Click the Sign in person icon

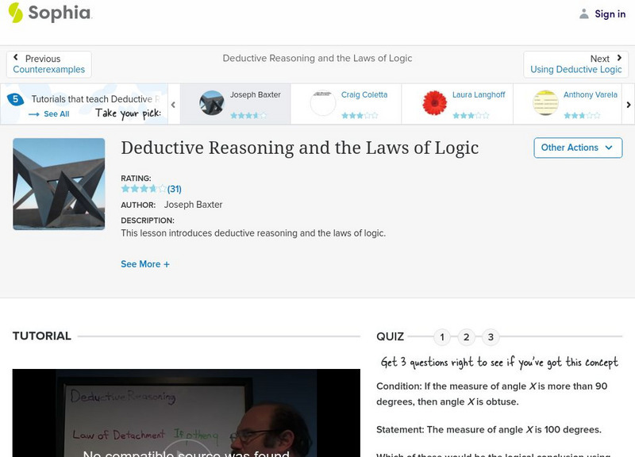click(583, 13)
